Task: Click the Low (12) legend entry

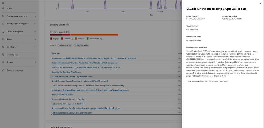Action: pos(80,38)
